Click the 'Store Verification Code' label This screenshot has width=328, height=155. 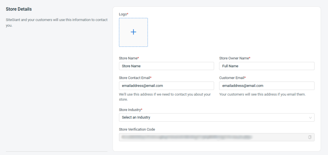(137, 129)
